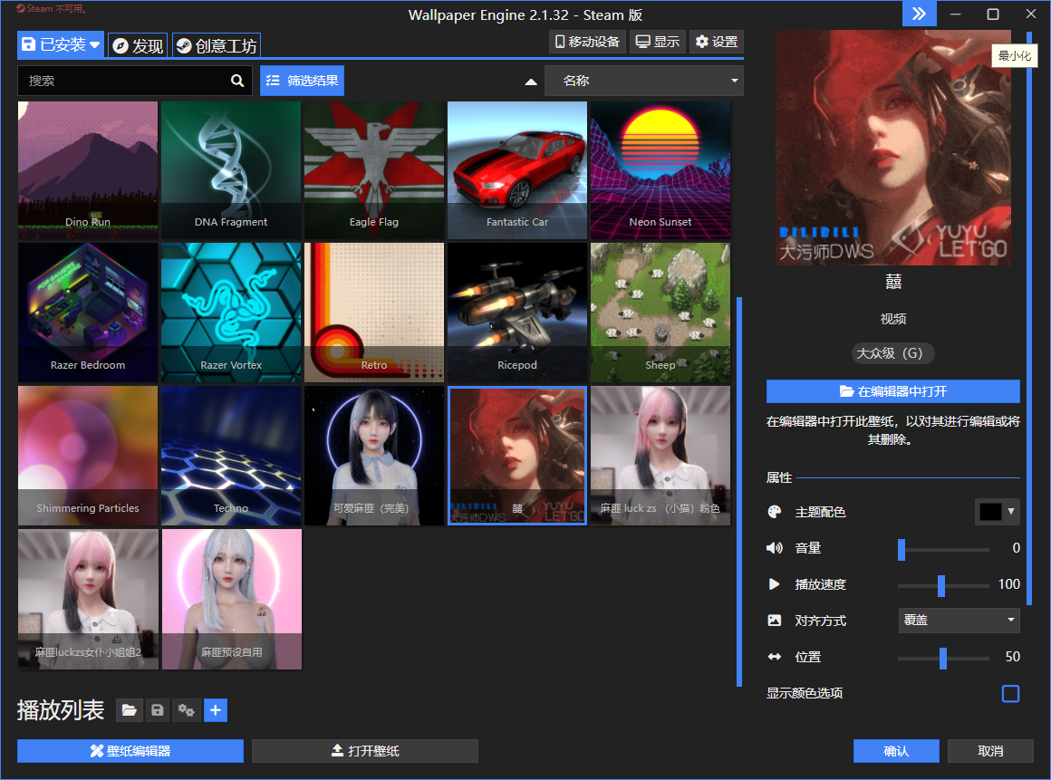This screenshot has height=780, width=1051.
Task: Enable the 显示颜色选项 checkbox
Action: pos(1010,694)
